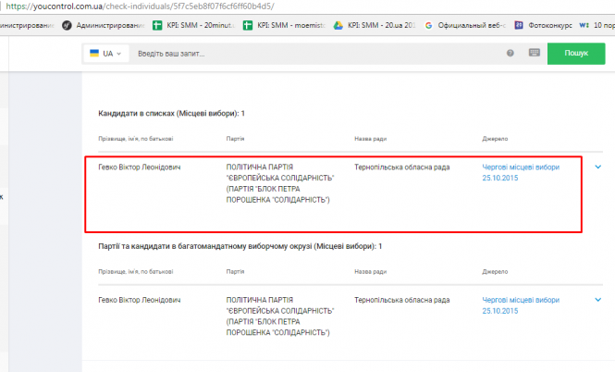The height and width of the screenshot is (372, 615).
Task: Click the green Пошук search button
Action: (575, 54)
